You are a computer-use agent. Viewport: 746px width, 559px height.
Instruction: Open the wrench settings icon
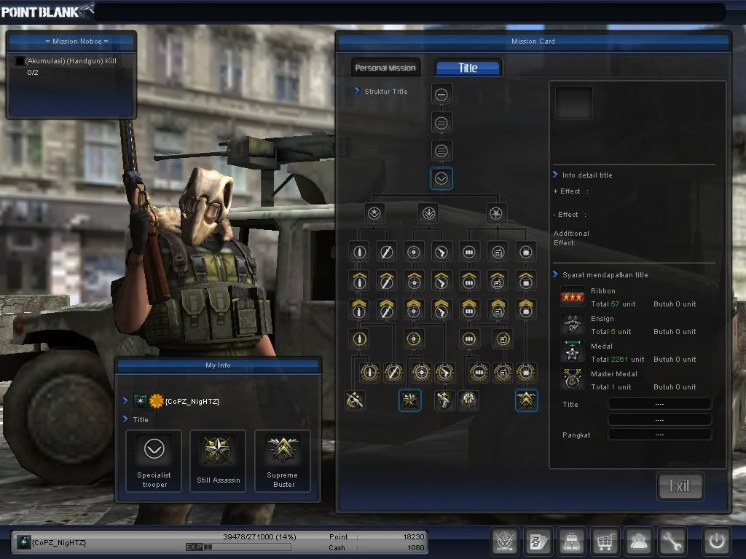(672, 541)
